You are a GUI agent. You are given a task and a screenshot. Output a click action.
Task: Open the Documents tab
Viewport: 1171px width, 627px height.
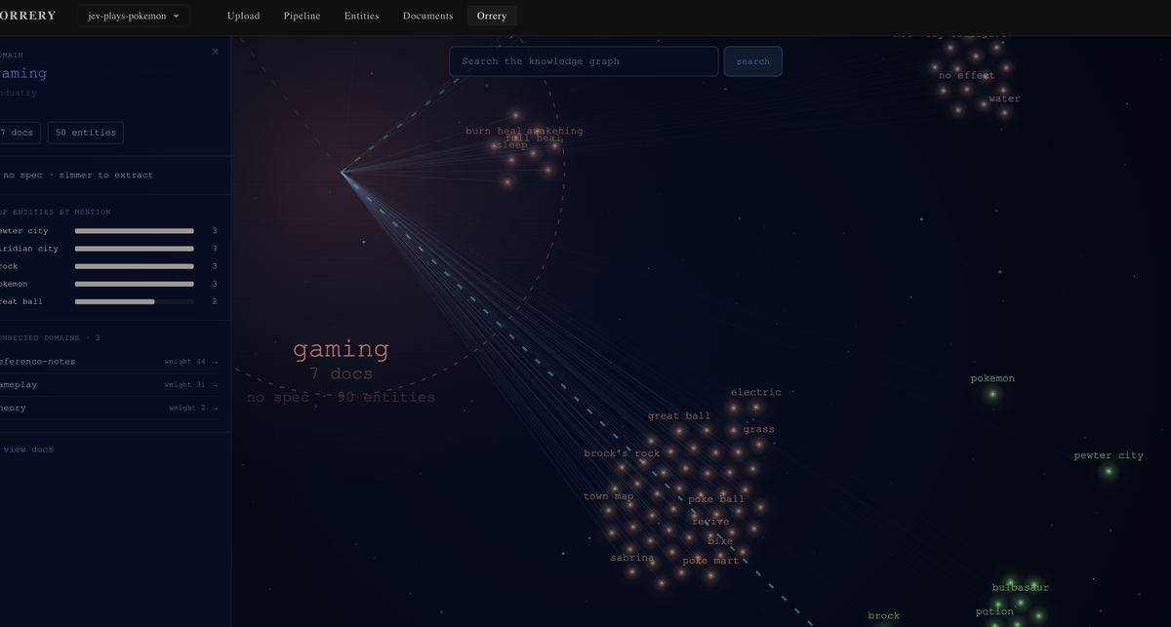tap(427, 16)
